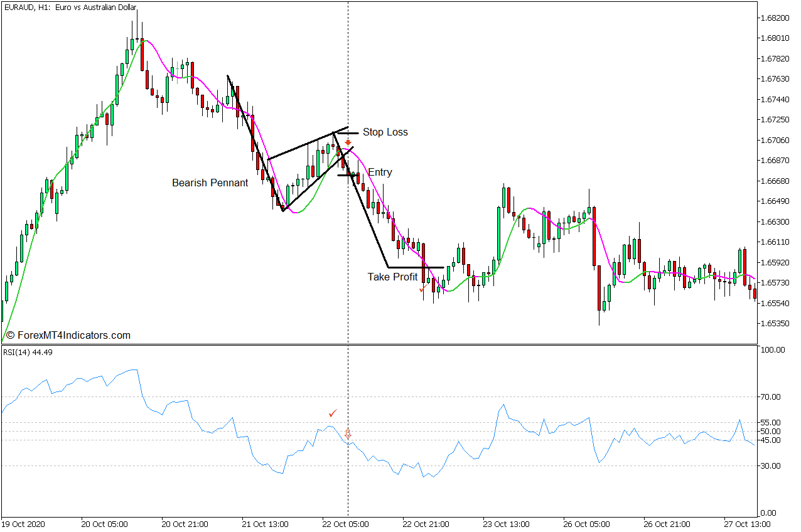This screenshot has height=532, width=801.
Task: Click the horizontal Take Profit level line
Action: (x=416, y=267)
